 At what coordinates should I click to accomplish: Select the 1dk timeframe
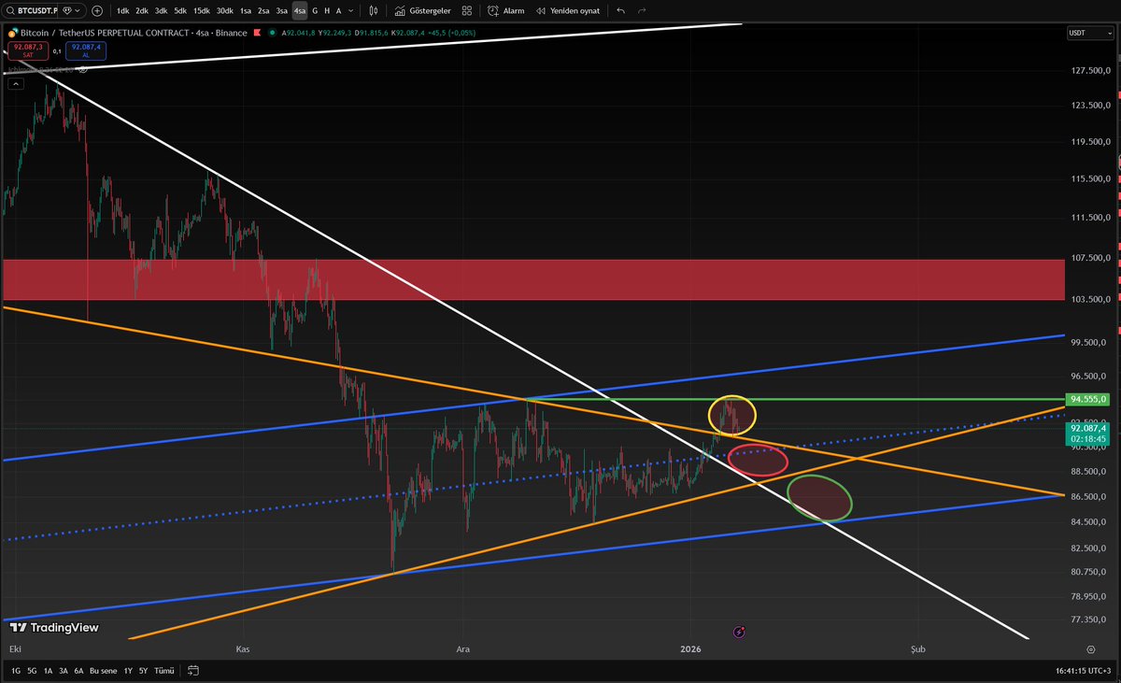(x=122, y=11)
